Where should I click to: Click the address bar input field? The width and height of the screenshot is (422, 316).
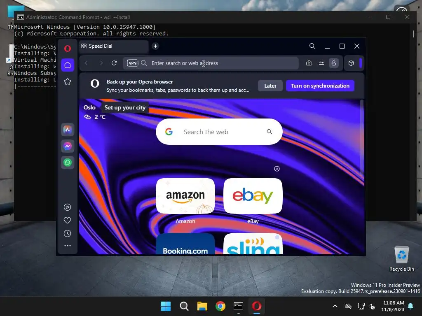pyautogui.click(x=211, y=63)
